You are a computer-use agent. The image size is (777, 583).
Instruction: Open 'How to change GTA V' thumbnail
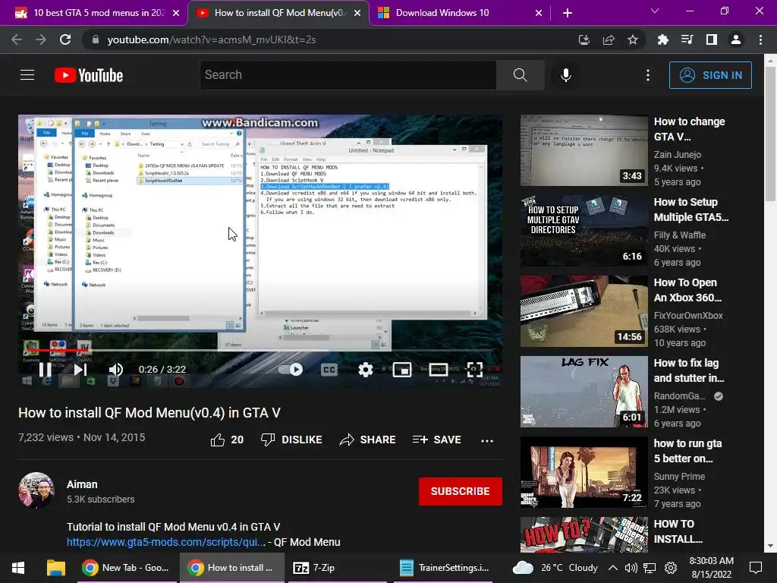[x=584, y=151]
